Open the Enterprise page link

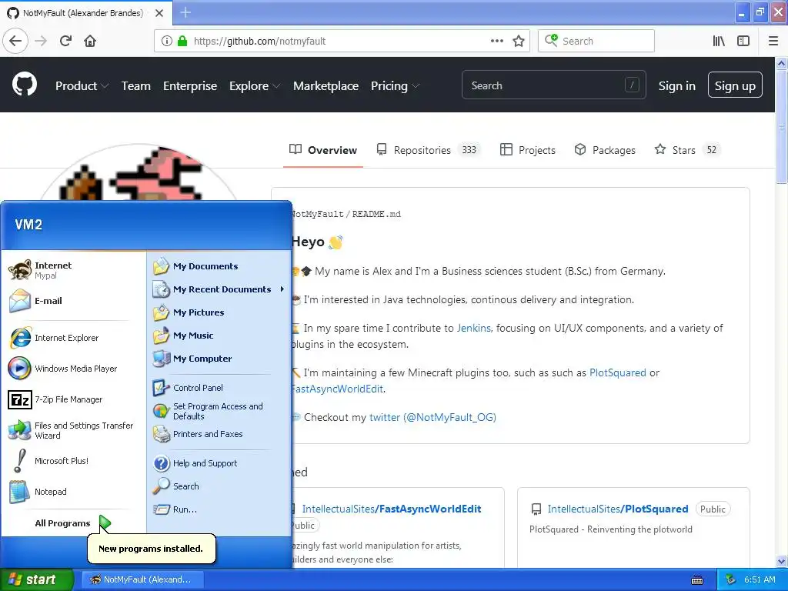click(190, 86)
